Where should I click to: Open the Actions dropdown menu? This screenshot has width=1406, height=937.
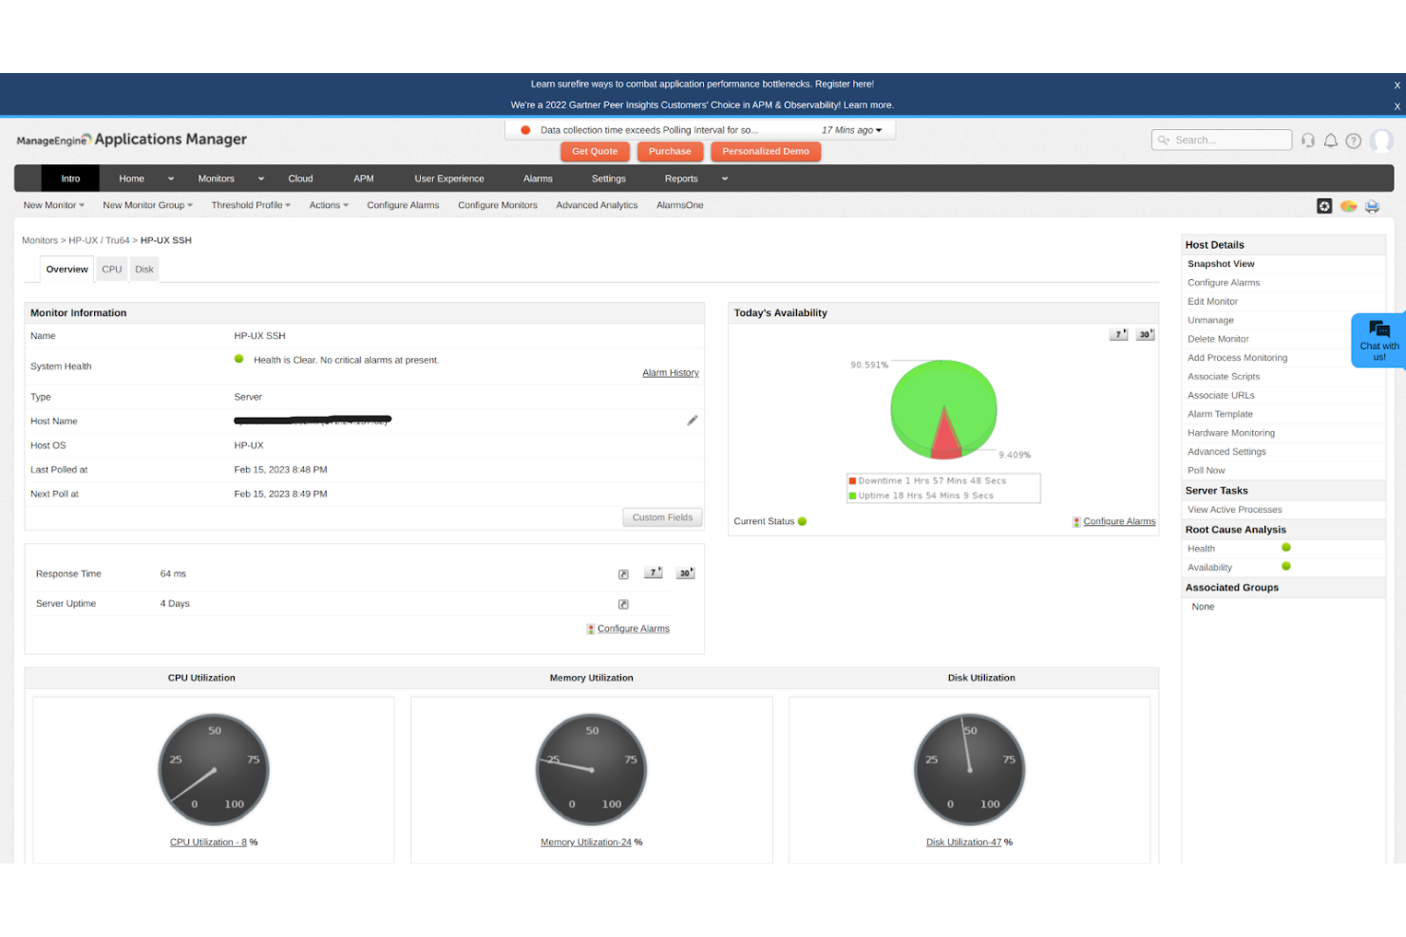point(328,205)
